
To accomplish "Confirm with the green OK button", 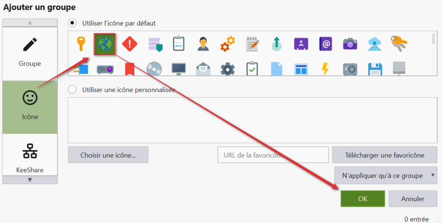I will [363, 199].
